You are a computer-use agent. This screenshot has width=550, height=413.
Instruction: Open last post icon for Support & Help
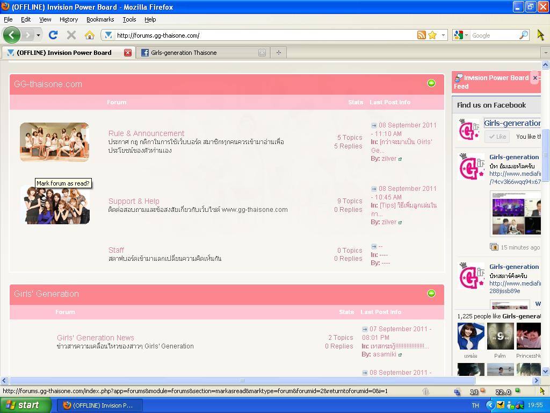coord(374,189)
